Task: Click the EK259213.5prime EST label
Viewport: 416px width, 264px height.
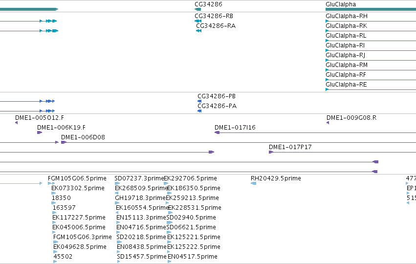Action: 192,198
